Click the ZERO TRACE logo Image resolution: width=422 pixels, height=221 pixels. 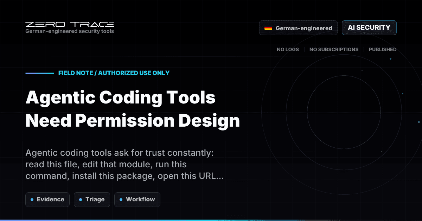69,25
